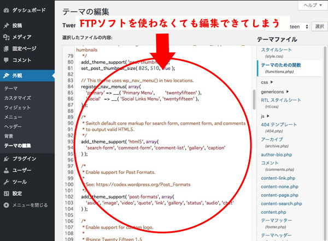Expand the css folder in テーマファイル
This screenshot has height=241, width=328.
click(266, 82)
